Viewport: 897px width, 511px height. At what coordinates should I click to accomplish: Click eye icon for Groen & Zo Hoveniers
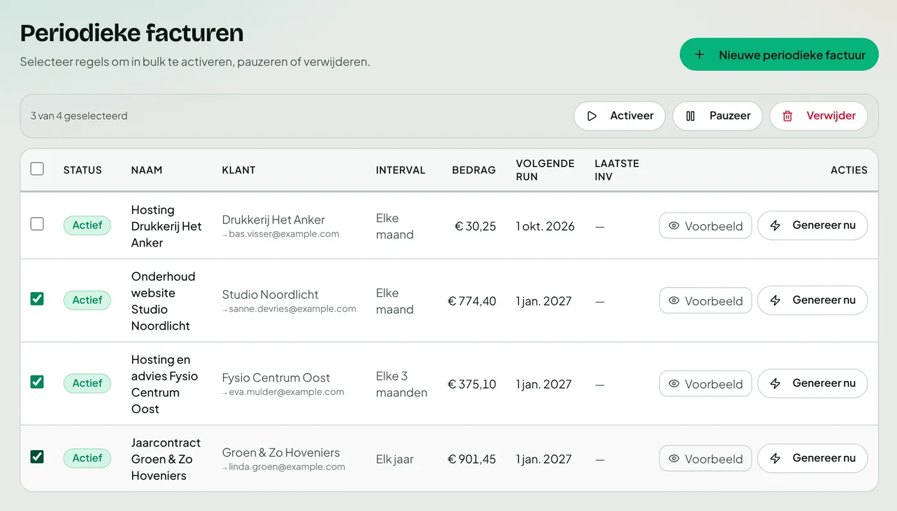(x=674, y=459)
